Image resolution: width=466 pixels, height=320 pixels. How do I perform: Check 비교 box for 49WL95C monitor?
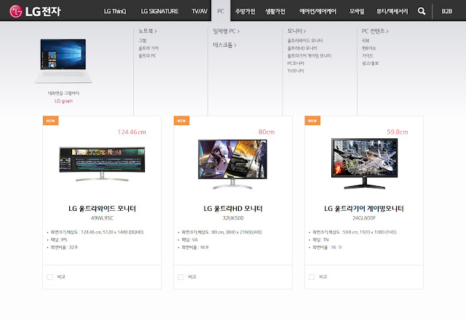point(50,277)
